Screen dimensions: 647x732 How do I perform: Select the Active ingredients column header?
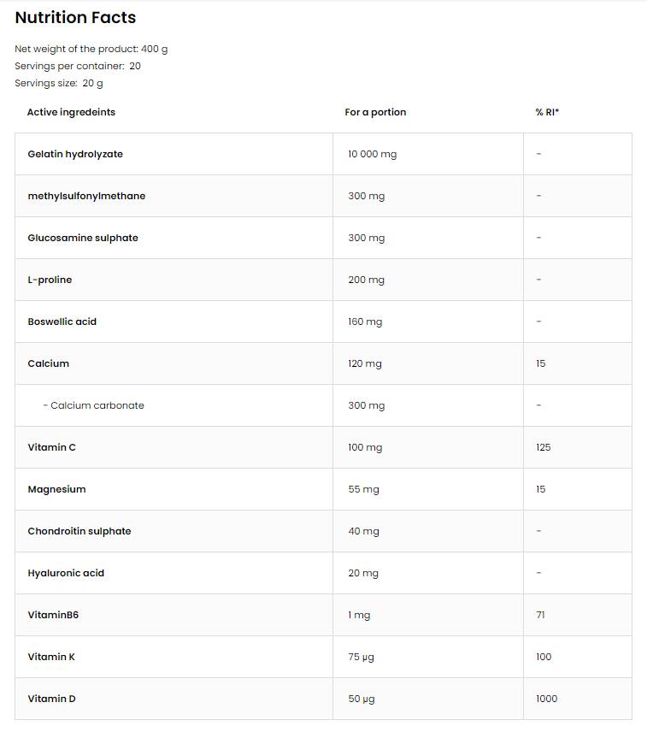coord(71,112)
